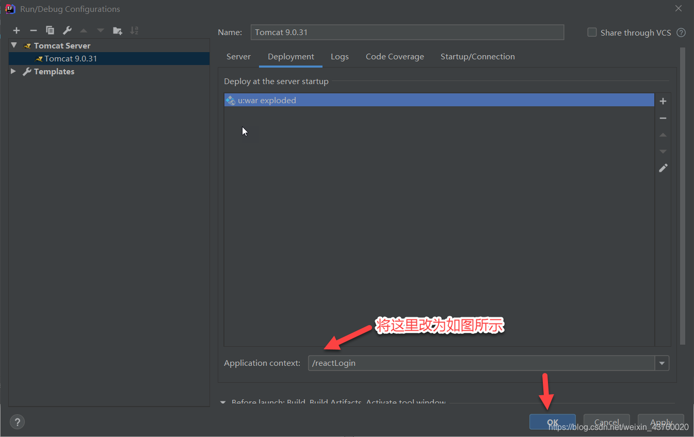The width and height of the screenshot is (694, 437).
Task: Open edit templates wrench icon
Action: [67, 30]
